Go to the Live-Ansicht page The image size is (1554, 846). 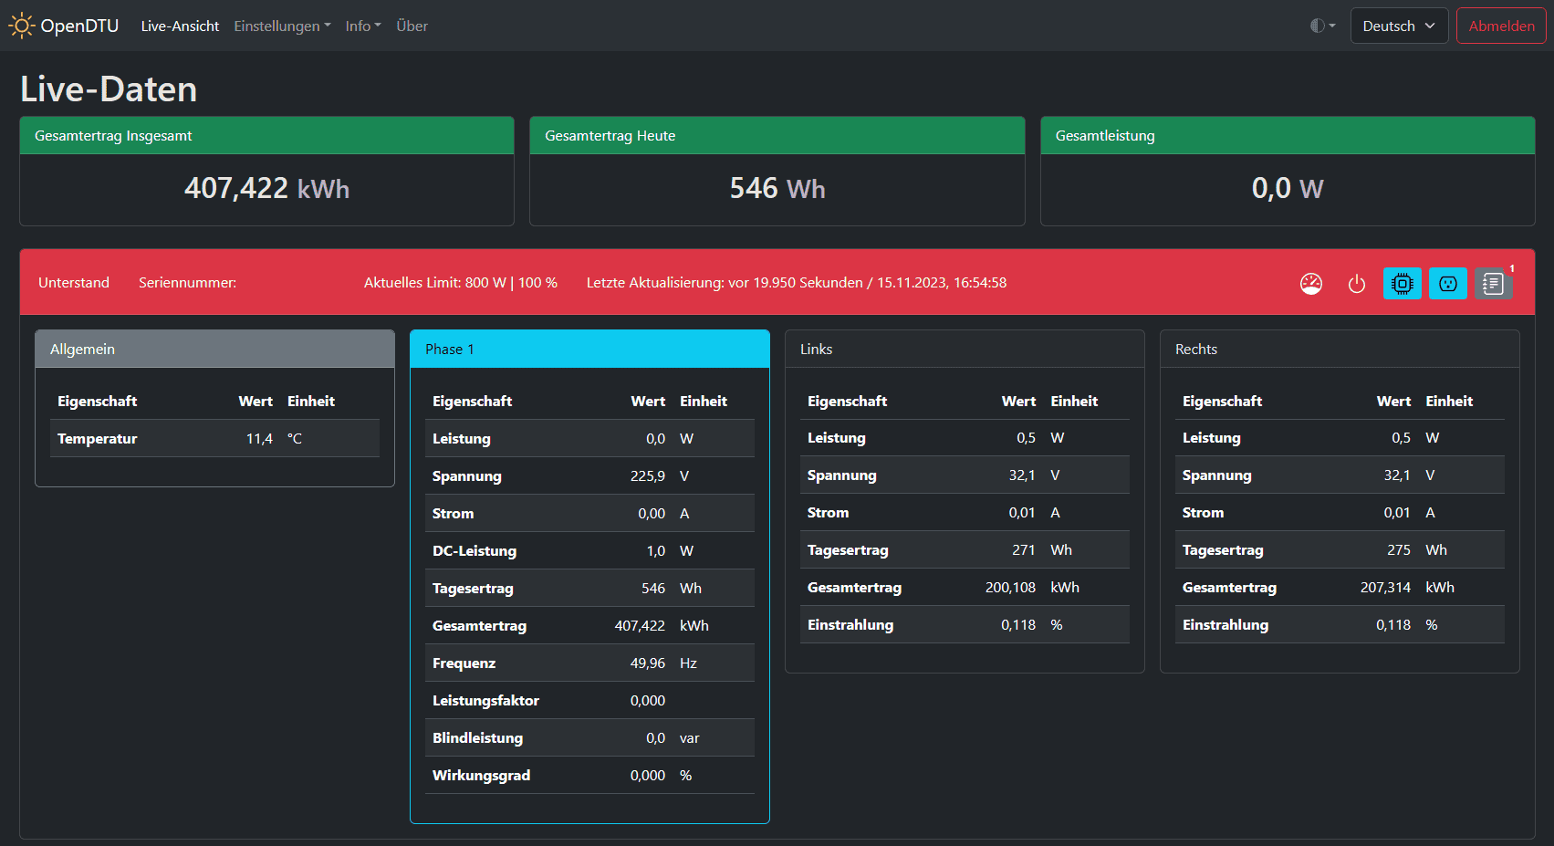[x=180, y=26]
